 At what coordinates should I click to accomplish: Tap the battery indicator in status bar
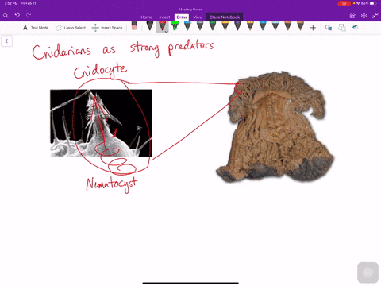pyautogui.click(x=373, y=3)
